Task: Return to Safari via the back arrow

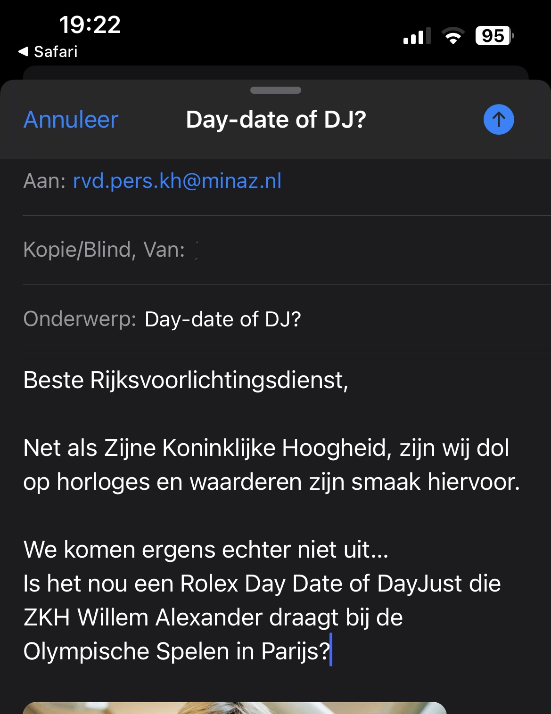Action: click(x=48, y=52)
